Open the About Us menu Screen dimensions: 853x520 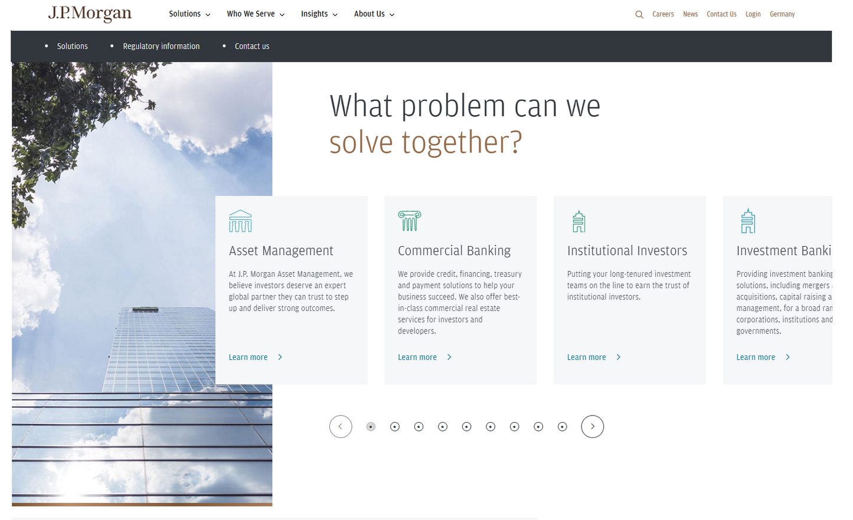click(374, 14)
